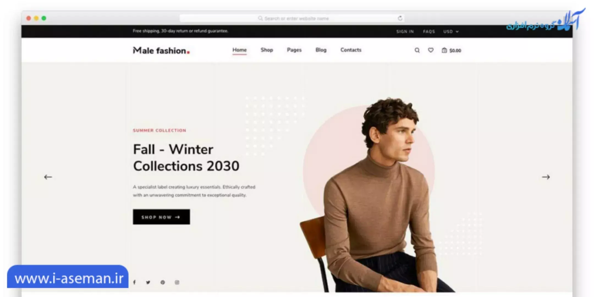Open the Twitter social icon
The height and width of the screenshot is (297, 594).
point(148,282)
